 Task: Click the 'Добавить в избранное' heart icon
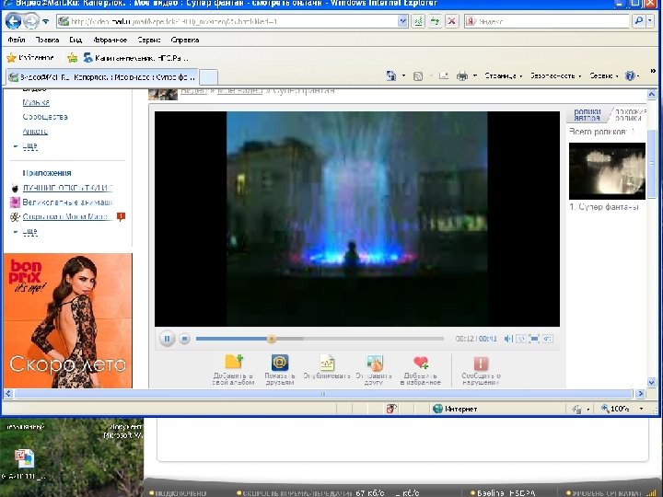[421, 363]
